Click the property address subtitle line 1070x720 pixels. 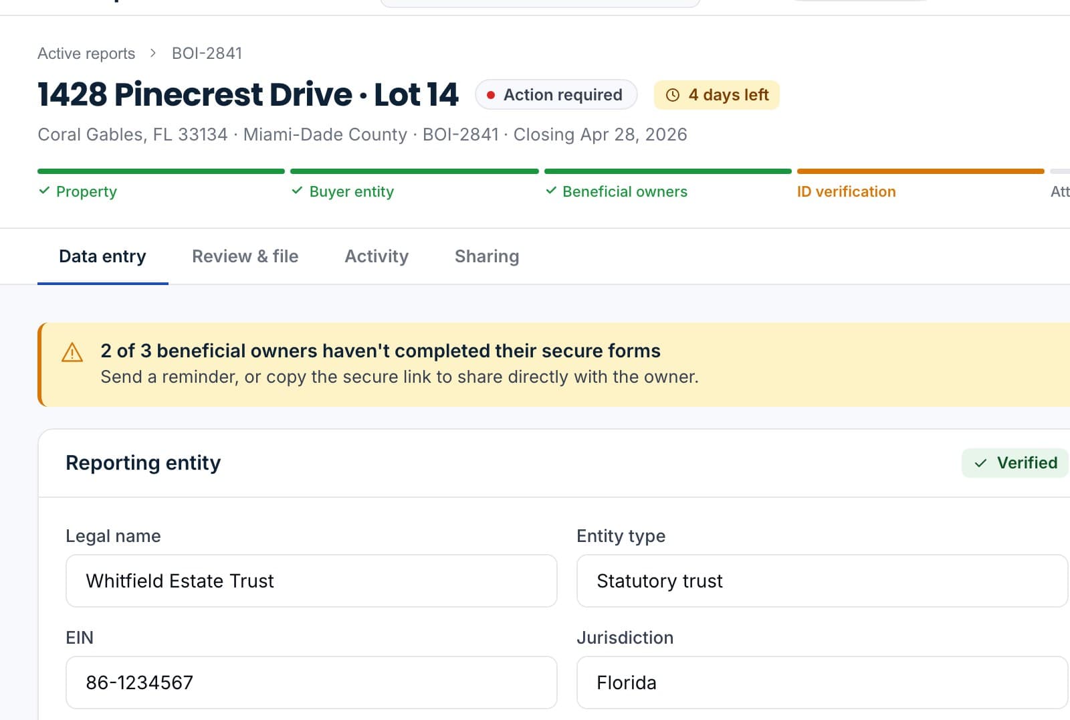click(362, 134)
